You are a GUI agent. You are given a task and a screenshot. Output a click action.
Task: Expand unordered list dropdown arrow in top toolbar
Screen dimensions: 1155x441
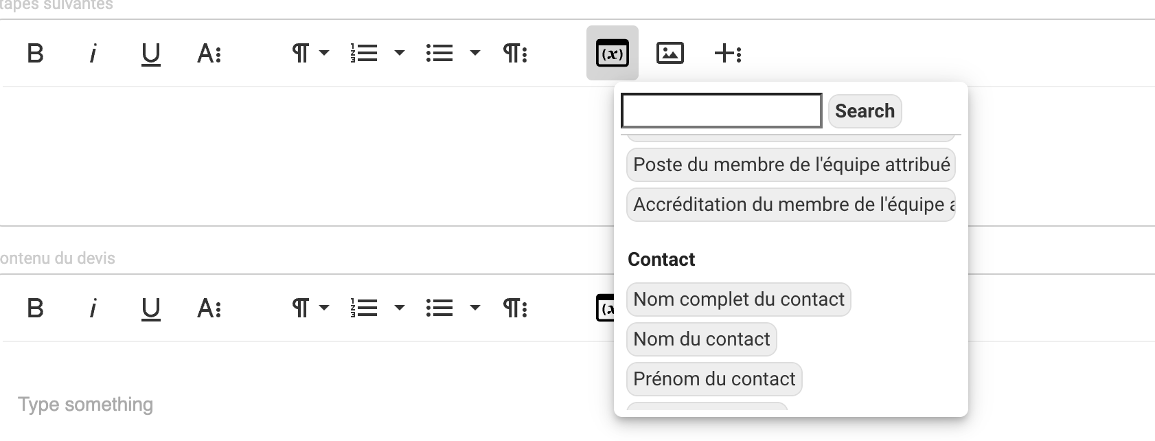(x=474, y=53)
